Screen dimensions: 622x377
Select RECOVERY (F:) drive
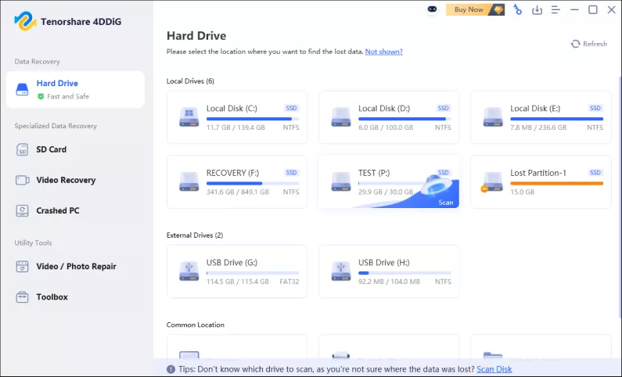[x=237, y=182]
